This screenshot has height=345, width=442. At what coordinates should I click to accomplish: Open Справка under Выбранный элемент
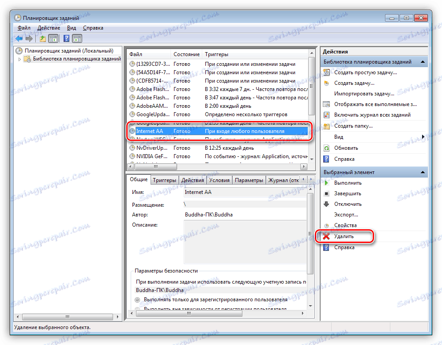click(344, 247)
